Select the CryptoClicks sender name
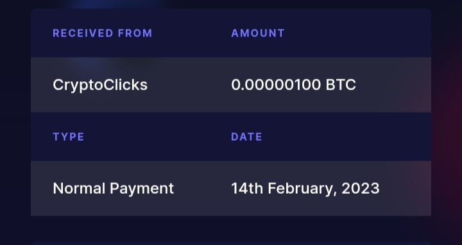 tap(100, 85)
